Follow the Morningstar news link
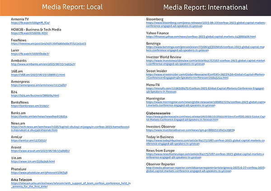271x191 pixels. pyautogui.click(x=206, y=104)
